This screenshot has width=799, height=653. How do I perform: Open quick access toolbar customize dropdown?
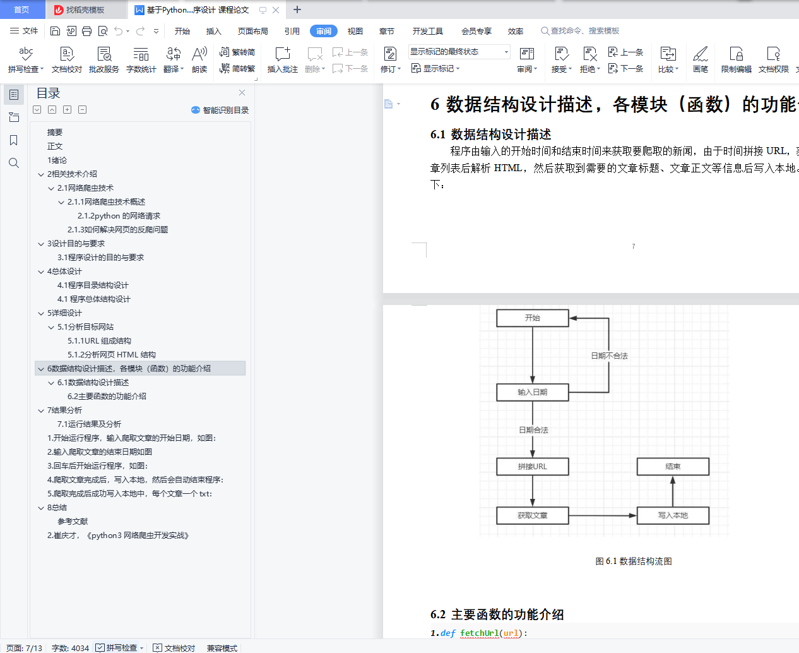[x=156, y=31]
